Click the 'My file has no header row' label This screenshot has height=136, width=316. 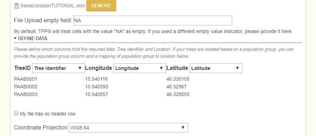click(x=47, y=114)
